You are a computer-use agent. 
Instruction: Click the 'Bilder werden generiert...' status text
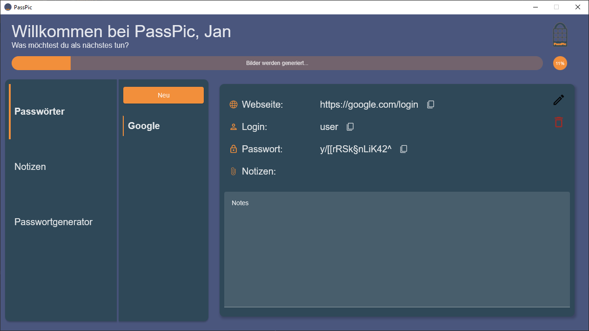[277, 63]
